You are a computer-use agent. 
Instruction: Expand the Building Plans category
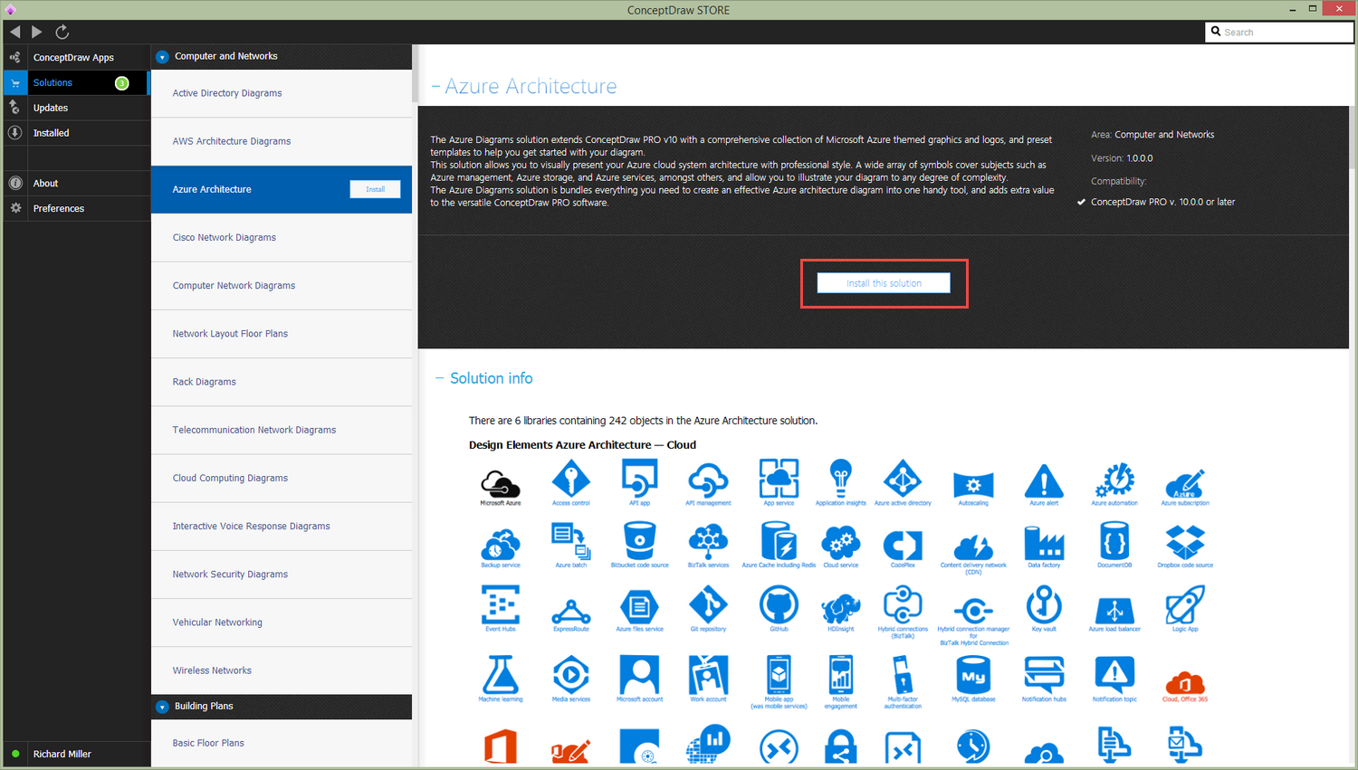click(x=161, y=707)
